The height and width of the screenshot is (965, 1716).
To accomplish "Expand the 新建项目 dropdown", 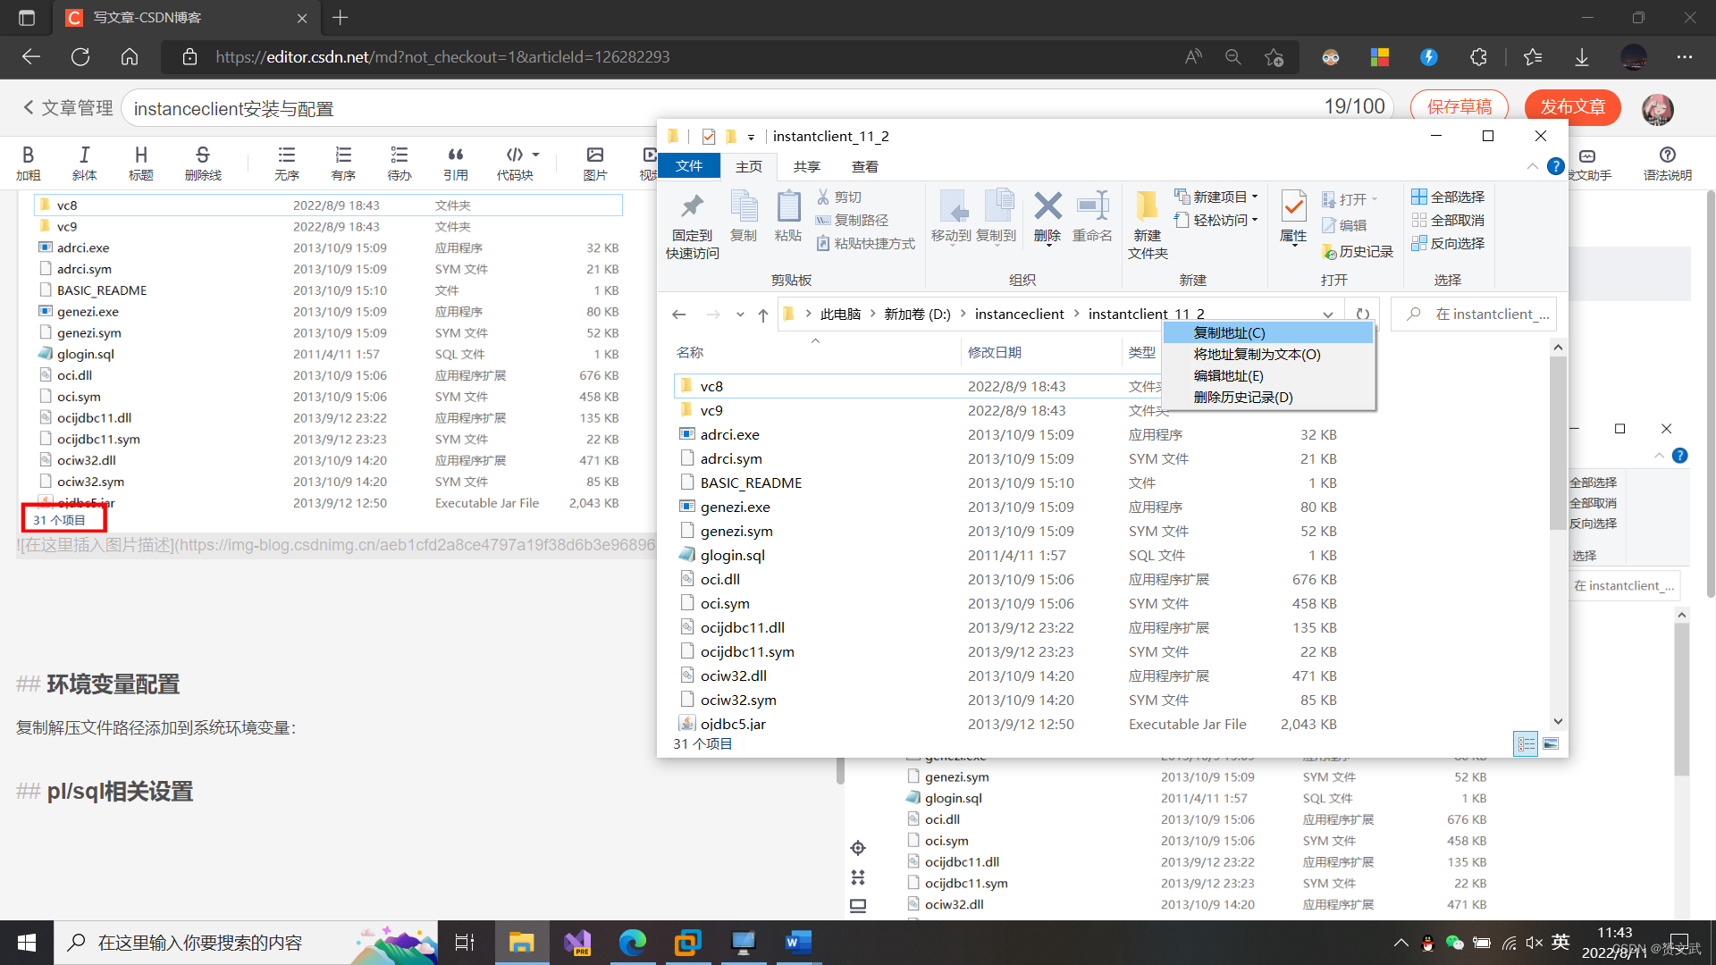I will point(1255,197).
